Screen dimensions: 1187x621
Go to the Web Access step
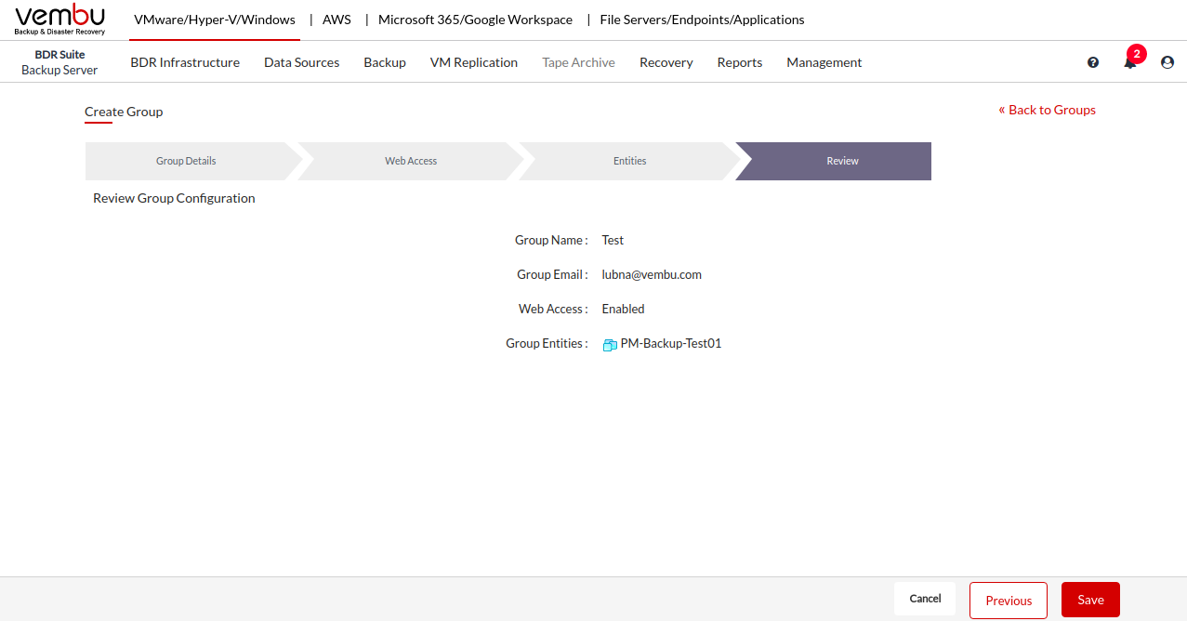tap(411, 161)
